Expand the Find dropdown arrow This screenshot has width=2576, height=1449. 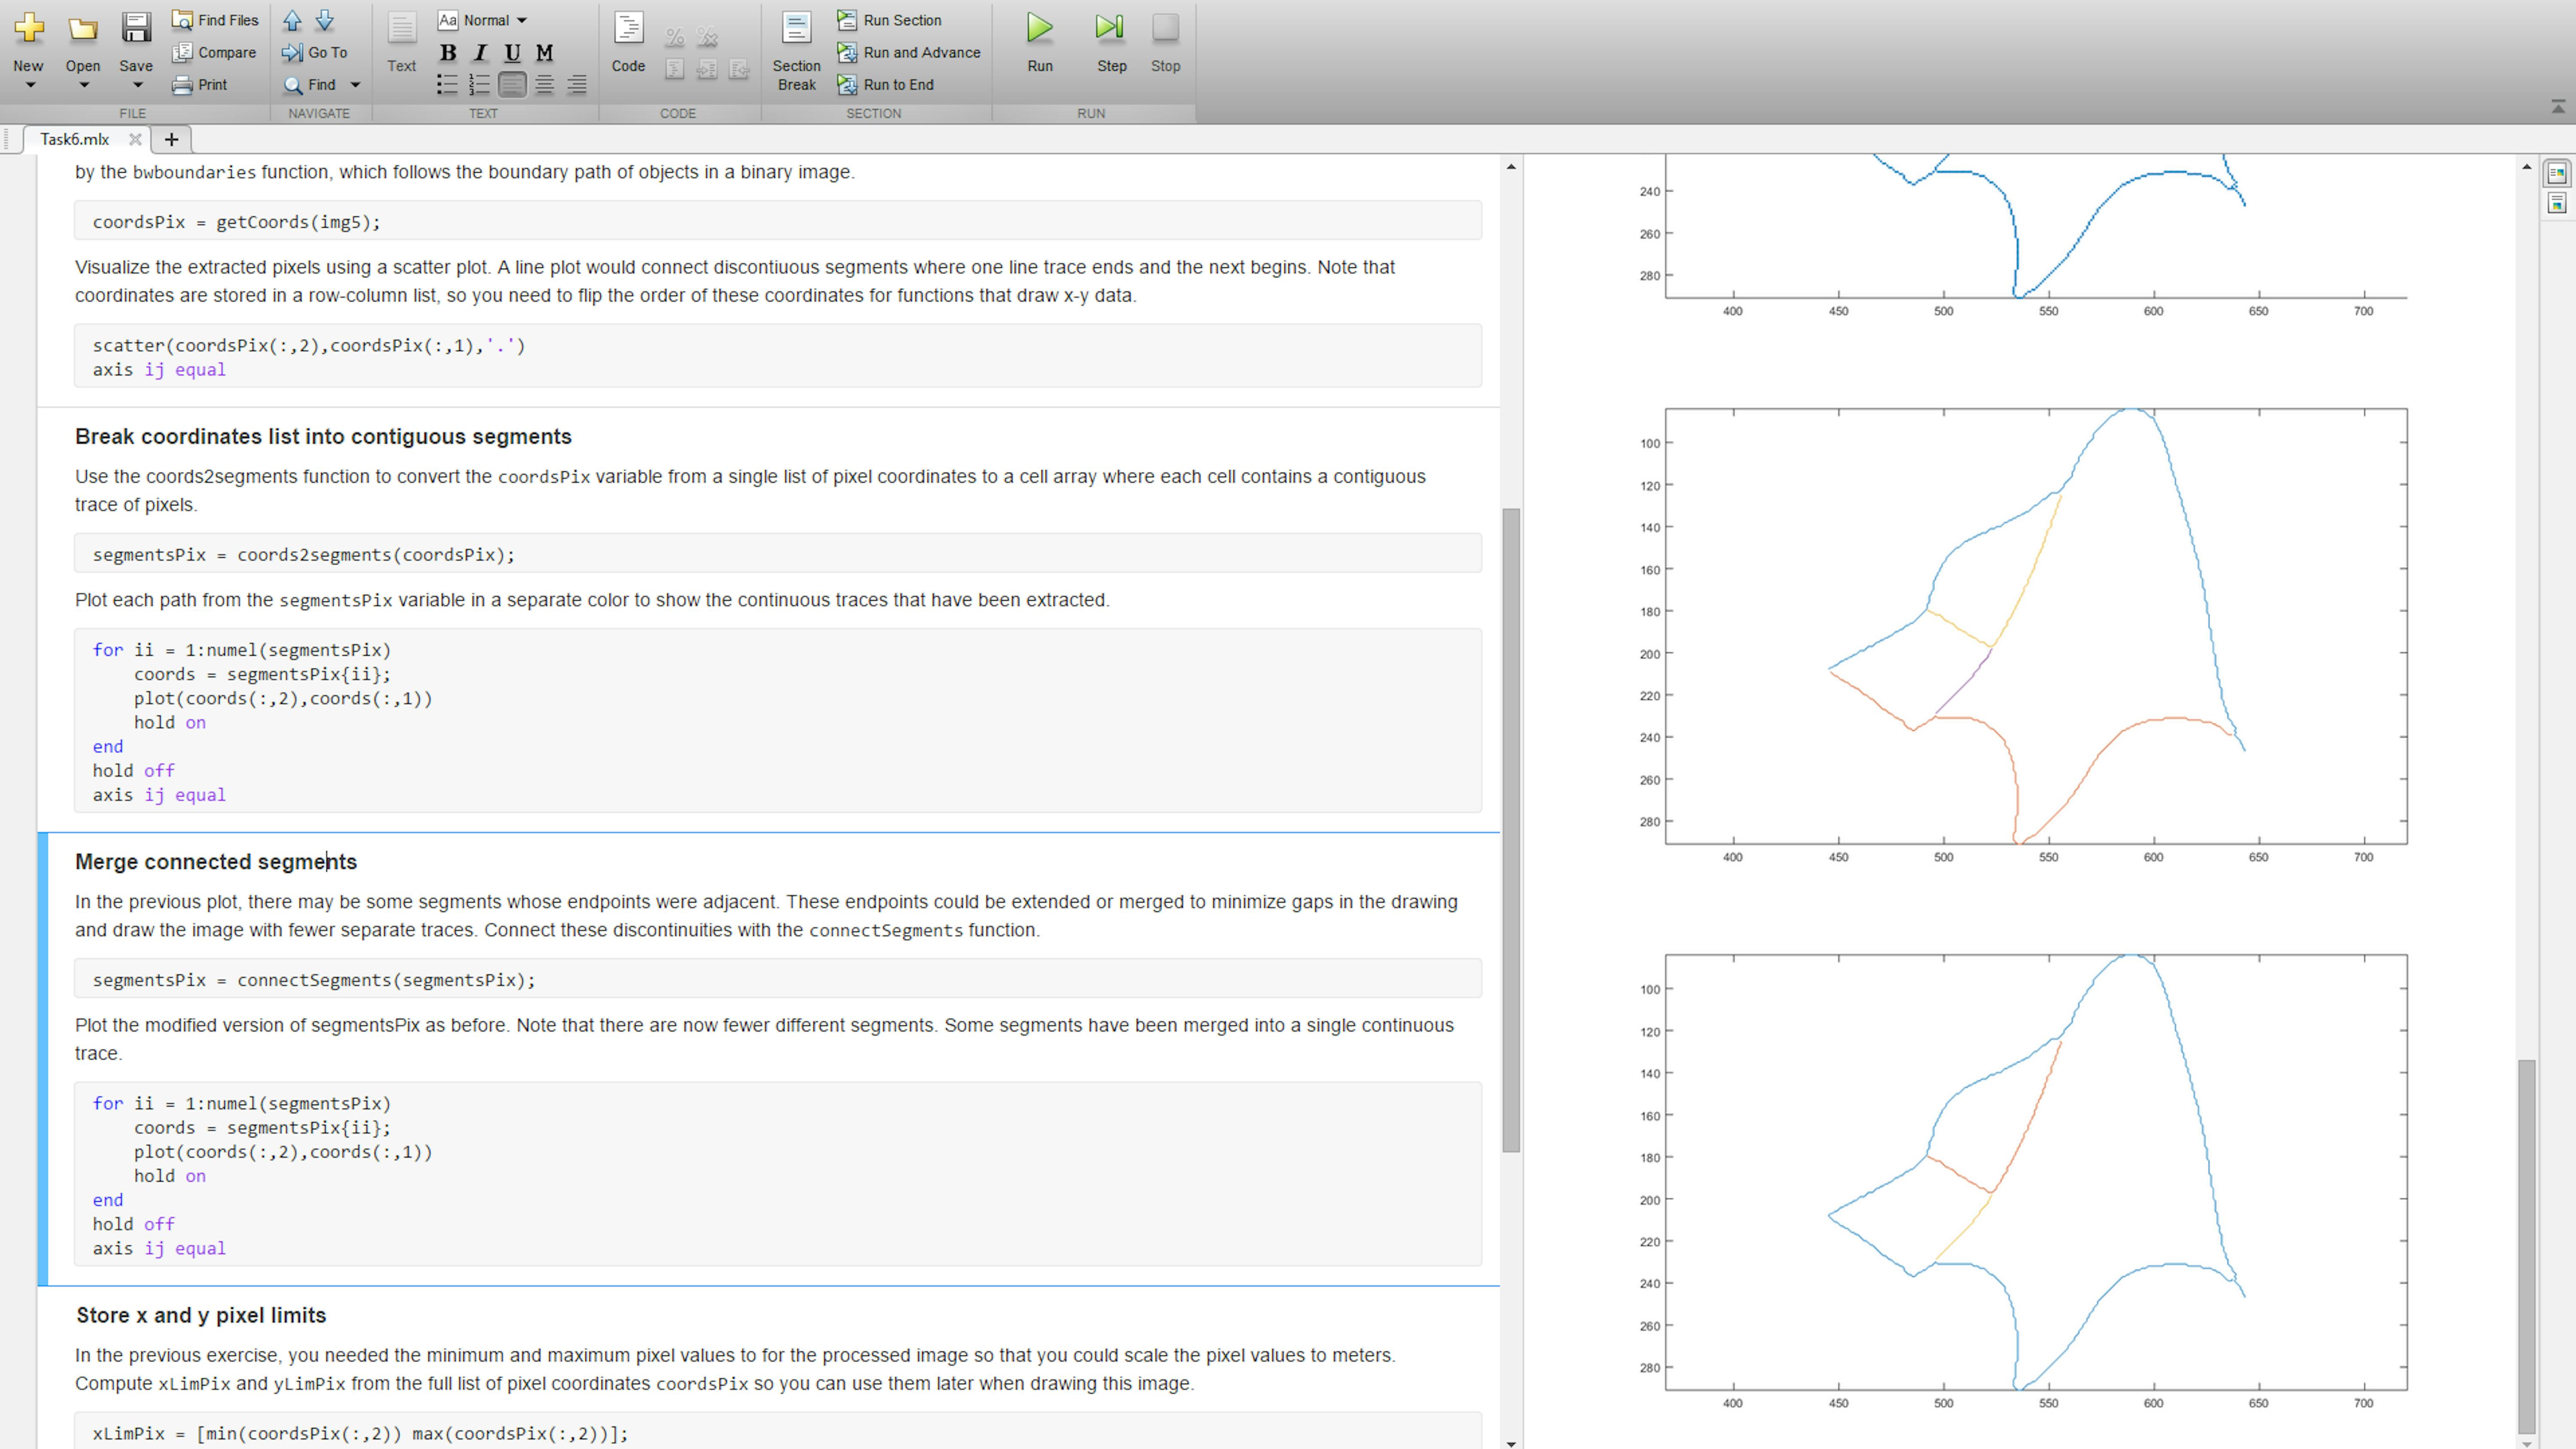(355, 85)
